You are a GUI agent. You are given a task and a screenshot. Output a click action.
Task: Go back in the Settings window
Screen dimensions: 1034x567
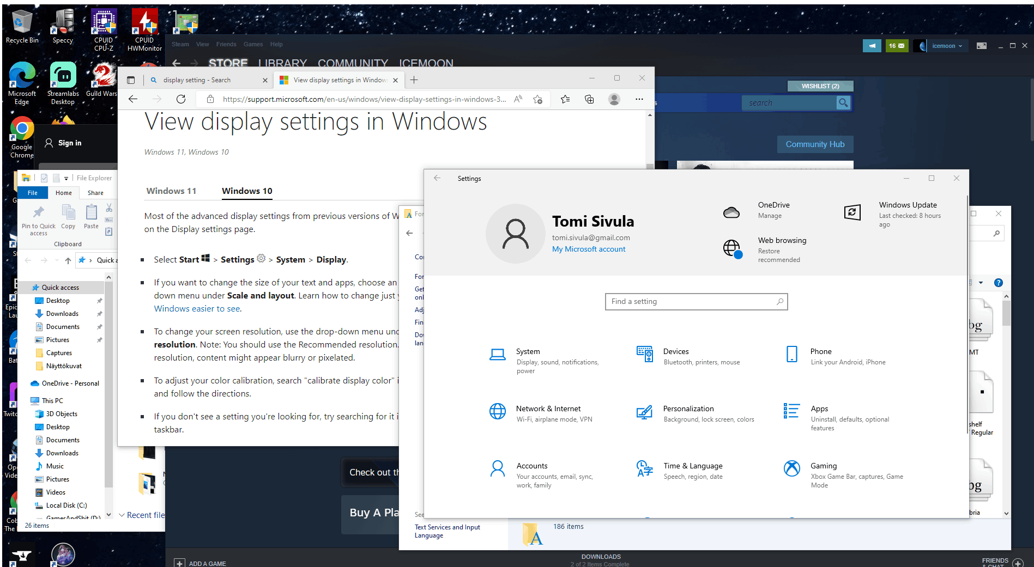pos(437,178)
